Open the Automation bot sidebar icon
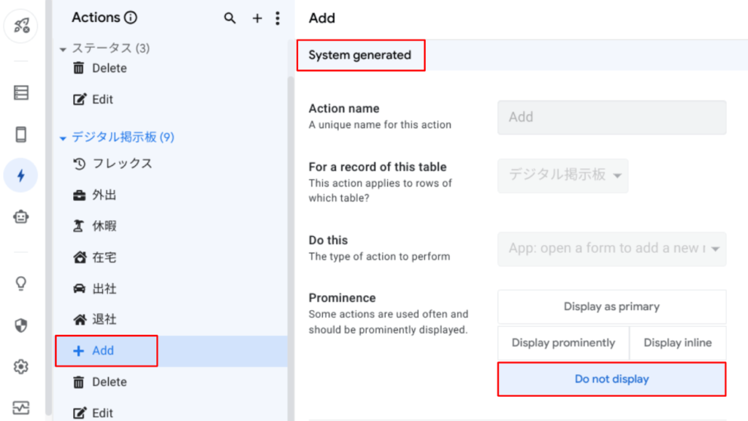Screen dimensions: 748x421 21,217
